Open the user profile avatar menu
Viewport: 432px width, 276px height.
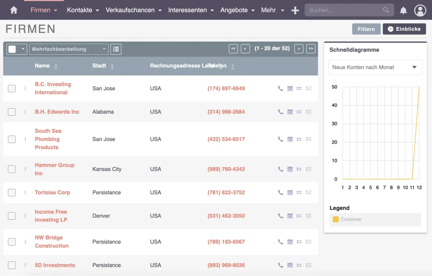pos(420,10)
